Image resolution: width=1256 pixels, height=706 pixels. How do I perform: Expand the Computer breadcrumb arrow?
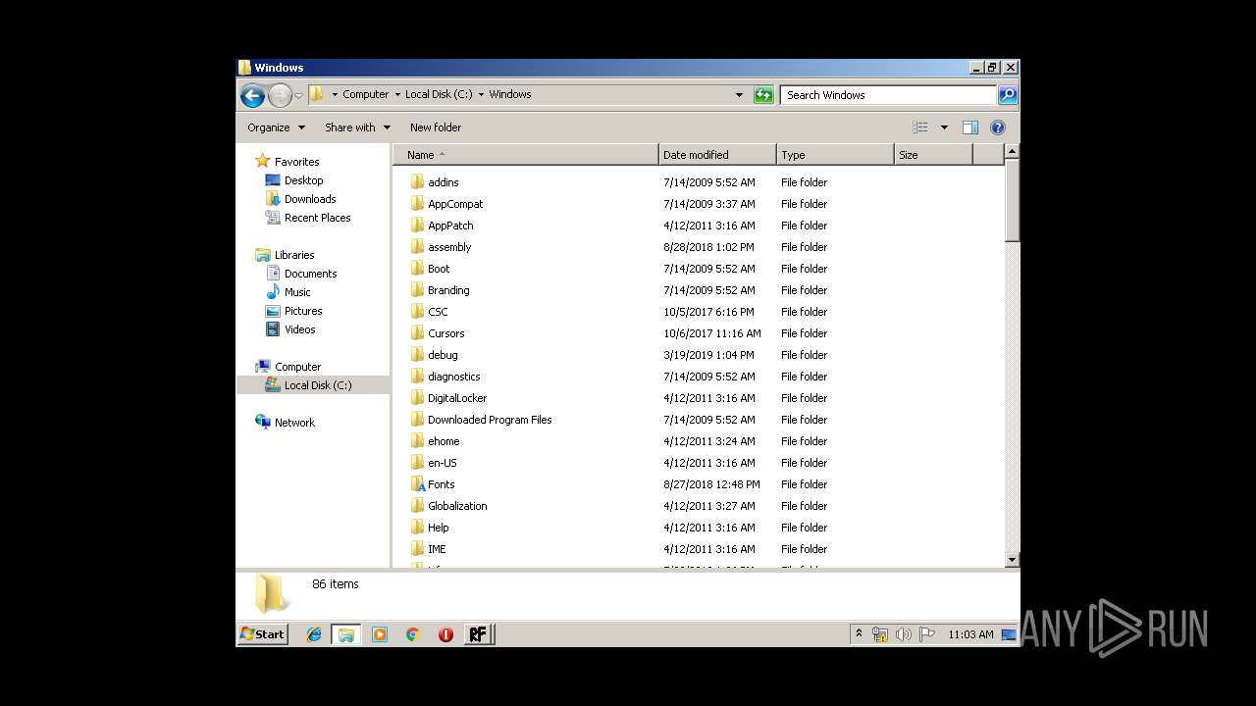(396, 95)
